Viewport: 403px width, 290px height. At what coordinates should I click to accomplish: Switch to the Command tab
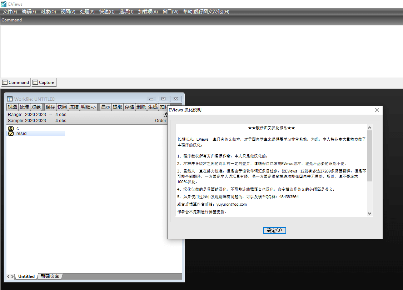click(x=16, y=82)
